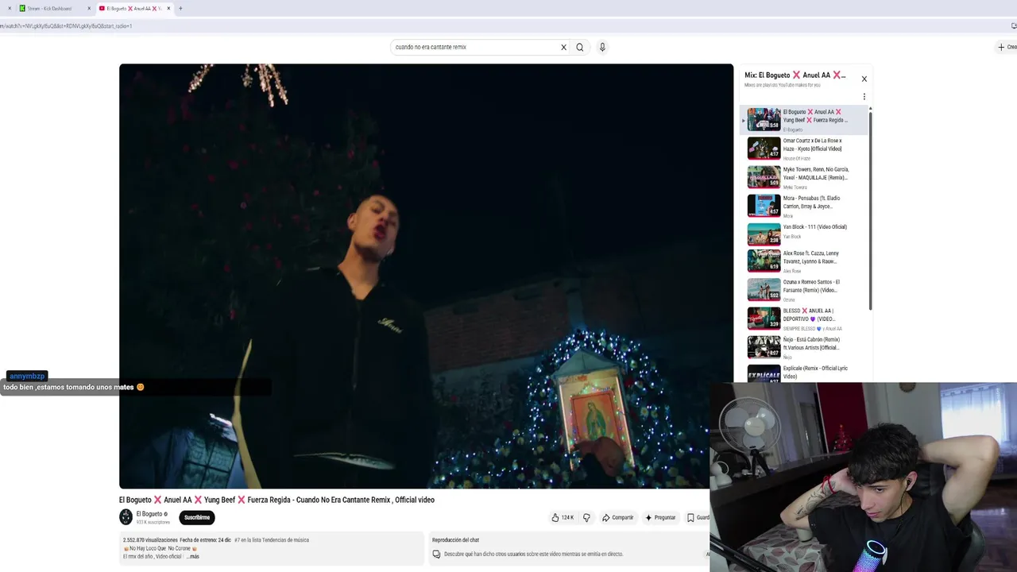Open a new browser tab
Screen dimensions: 1017x572
pyautogui.click(x=180, y=8)
